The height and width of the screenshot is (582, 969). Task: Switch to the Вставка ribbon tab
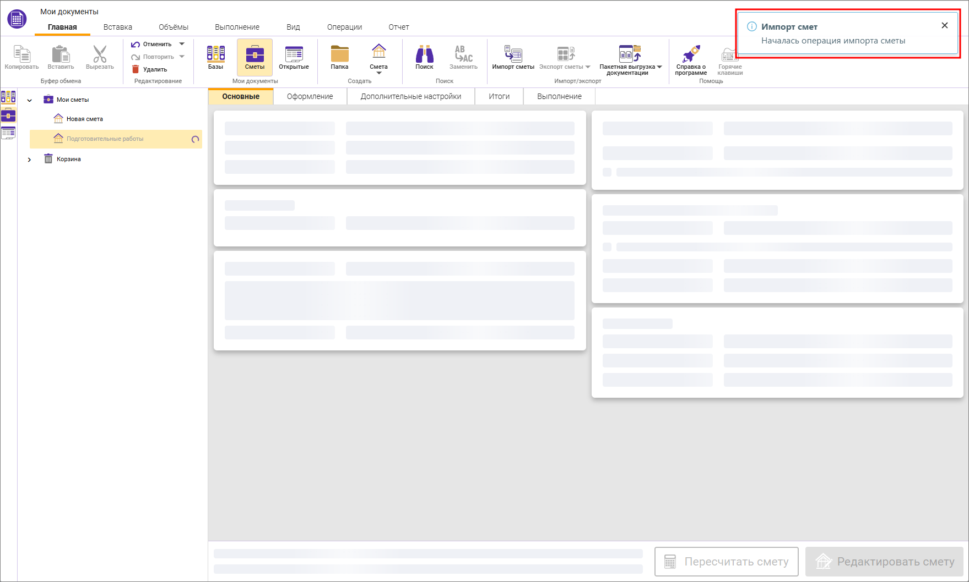117,27
